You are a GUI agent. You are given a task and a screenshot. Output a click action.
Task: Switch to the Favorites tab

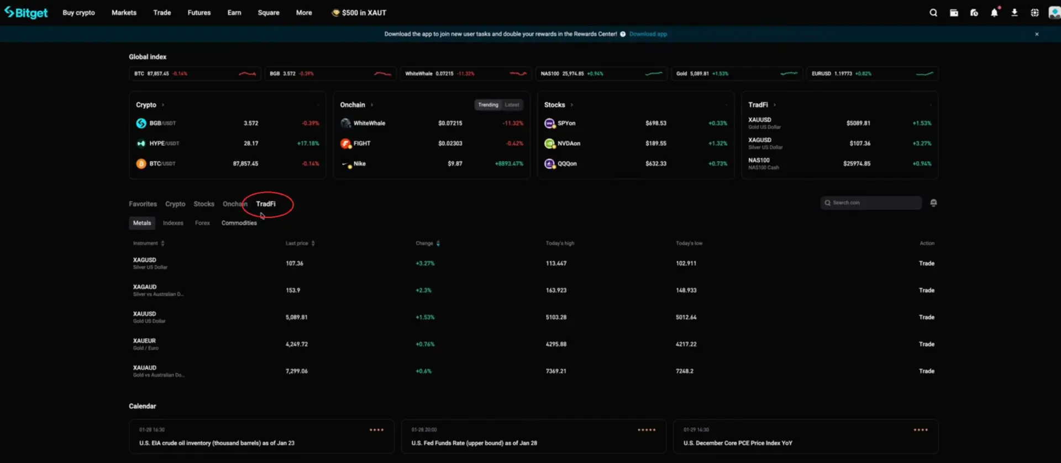tap(143, 204)
